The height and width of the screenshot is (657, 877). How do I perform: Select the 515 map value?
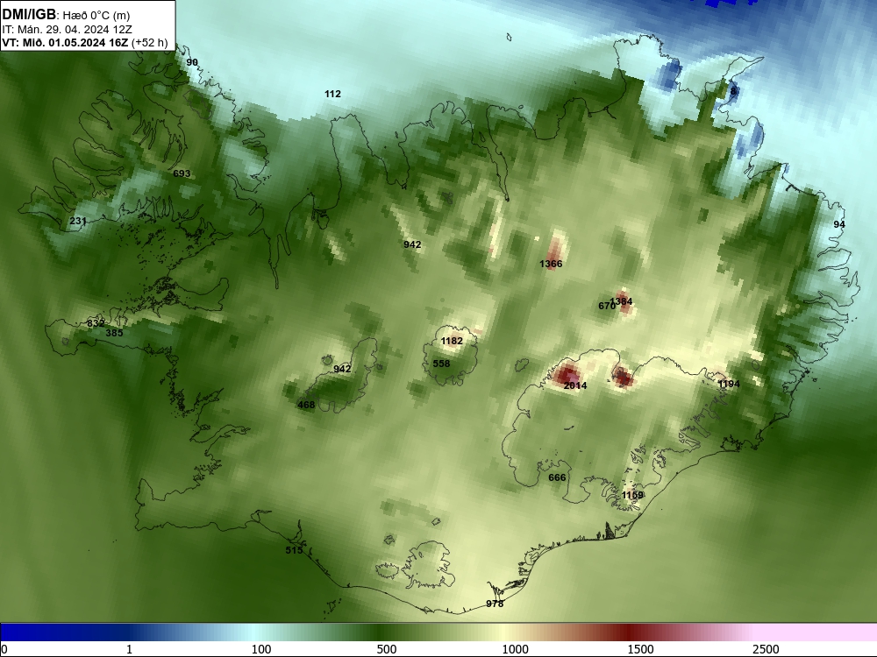(x=294, y=550)
